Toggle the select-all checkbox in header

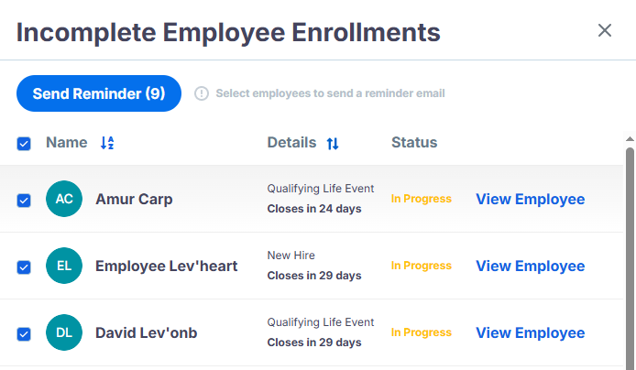(x=24, y=144)
